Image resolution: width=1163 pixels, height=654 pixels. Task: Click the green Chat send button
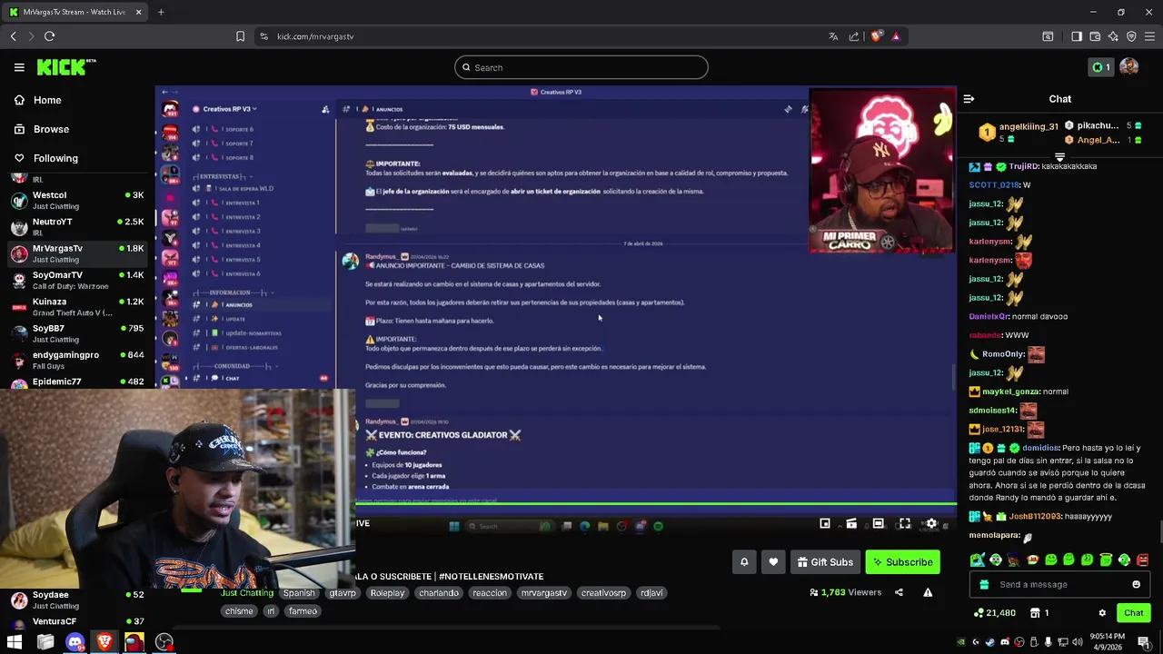pyautogui.click(x=1133, y=613)
